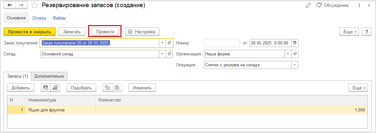Expand the Склад dropdown list
Image resolution: width=376 pixels, height=133 pixels.
[162, 54]
